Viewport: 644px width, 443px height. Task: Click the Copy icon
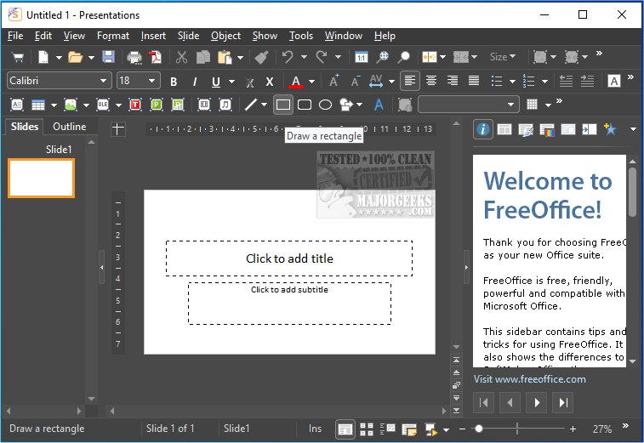pyautogui.click(x=203, y=57)
